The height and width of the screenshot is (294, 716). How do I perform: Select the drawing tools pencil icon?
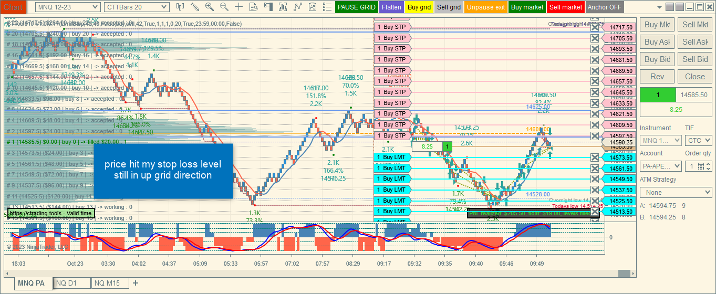195,7
